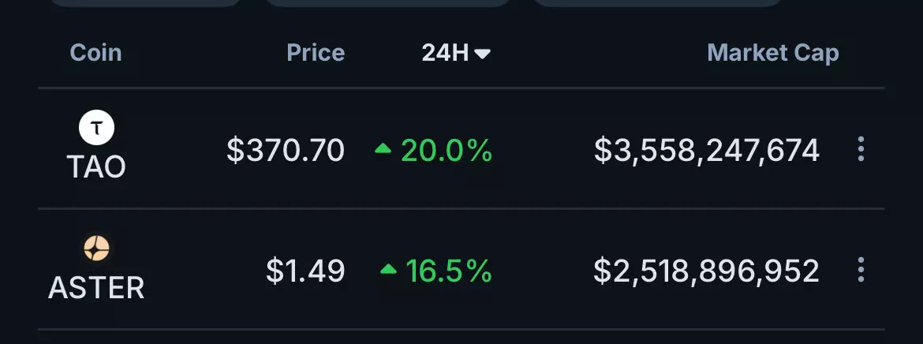Open the ASTER coin name link

pos(96,288)
